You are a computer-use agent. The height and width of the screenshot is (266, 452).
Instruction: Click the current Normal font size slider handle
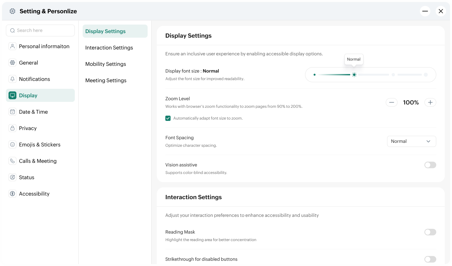coord(354,75)
